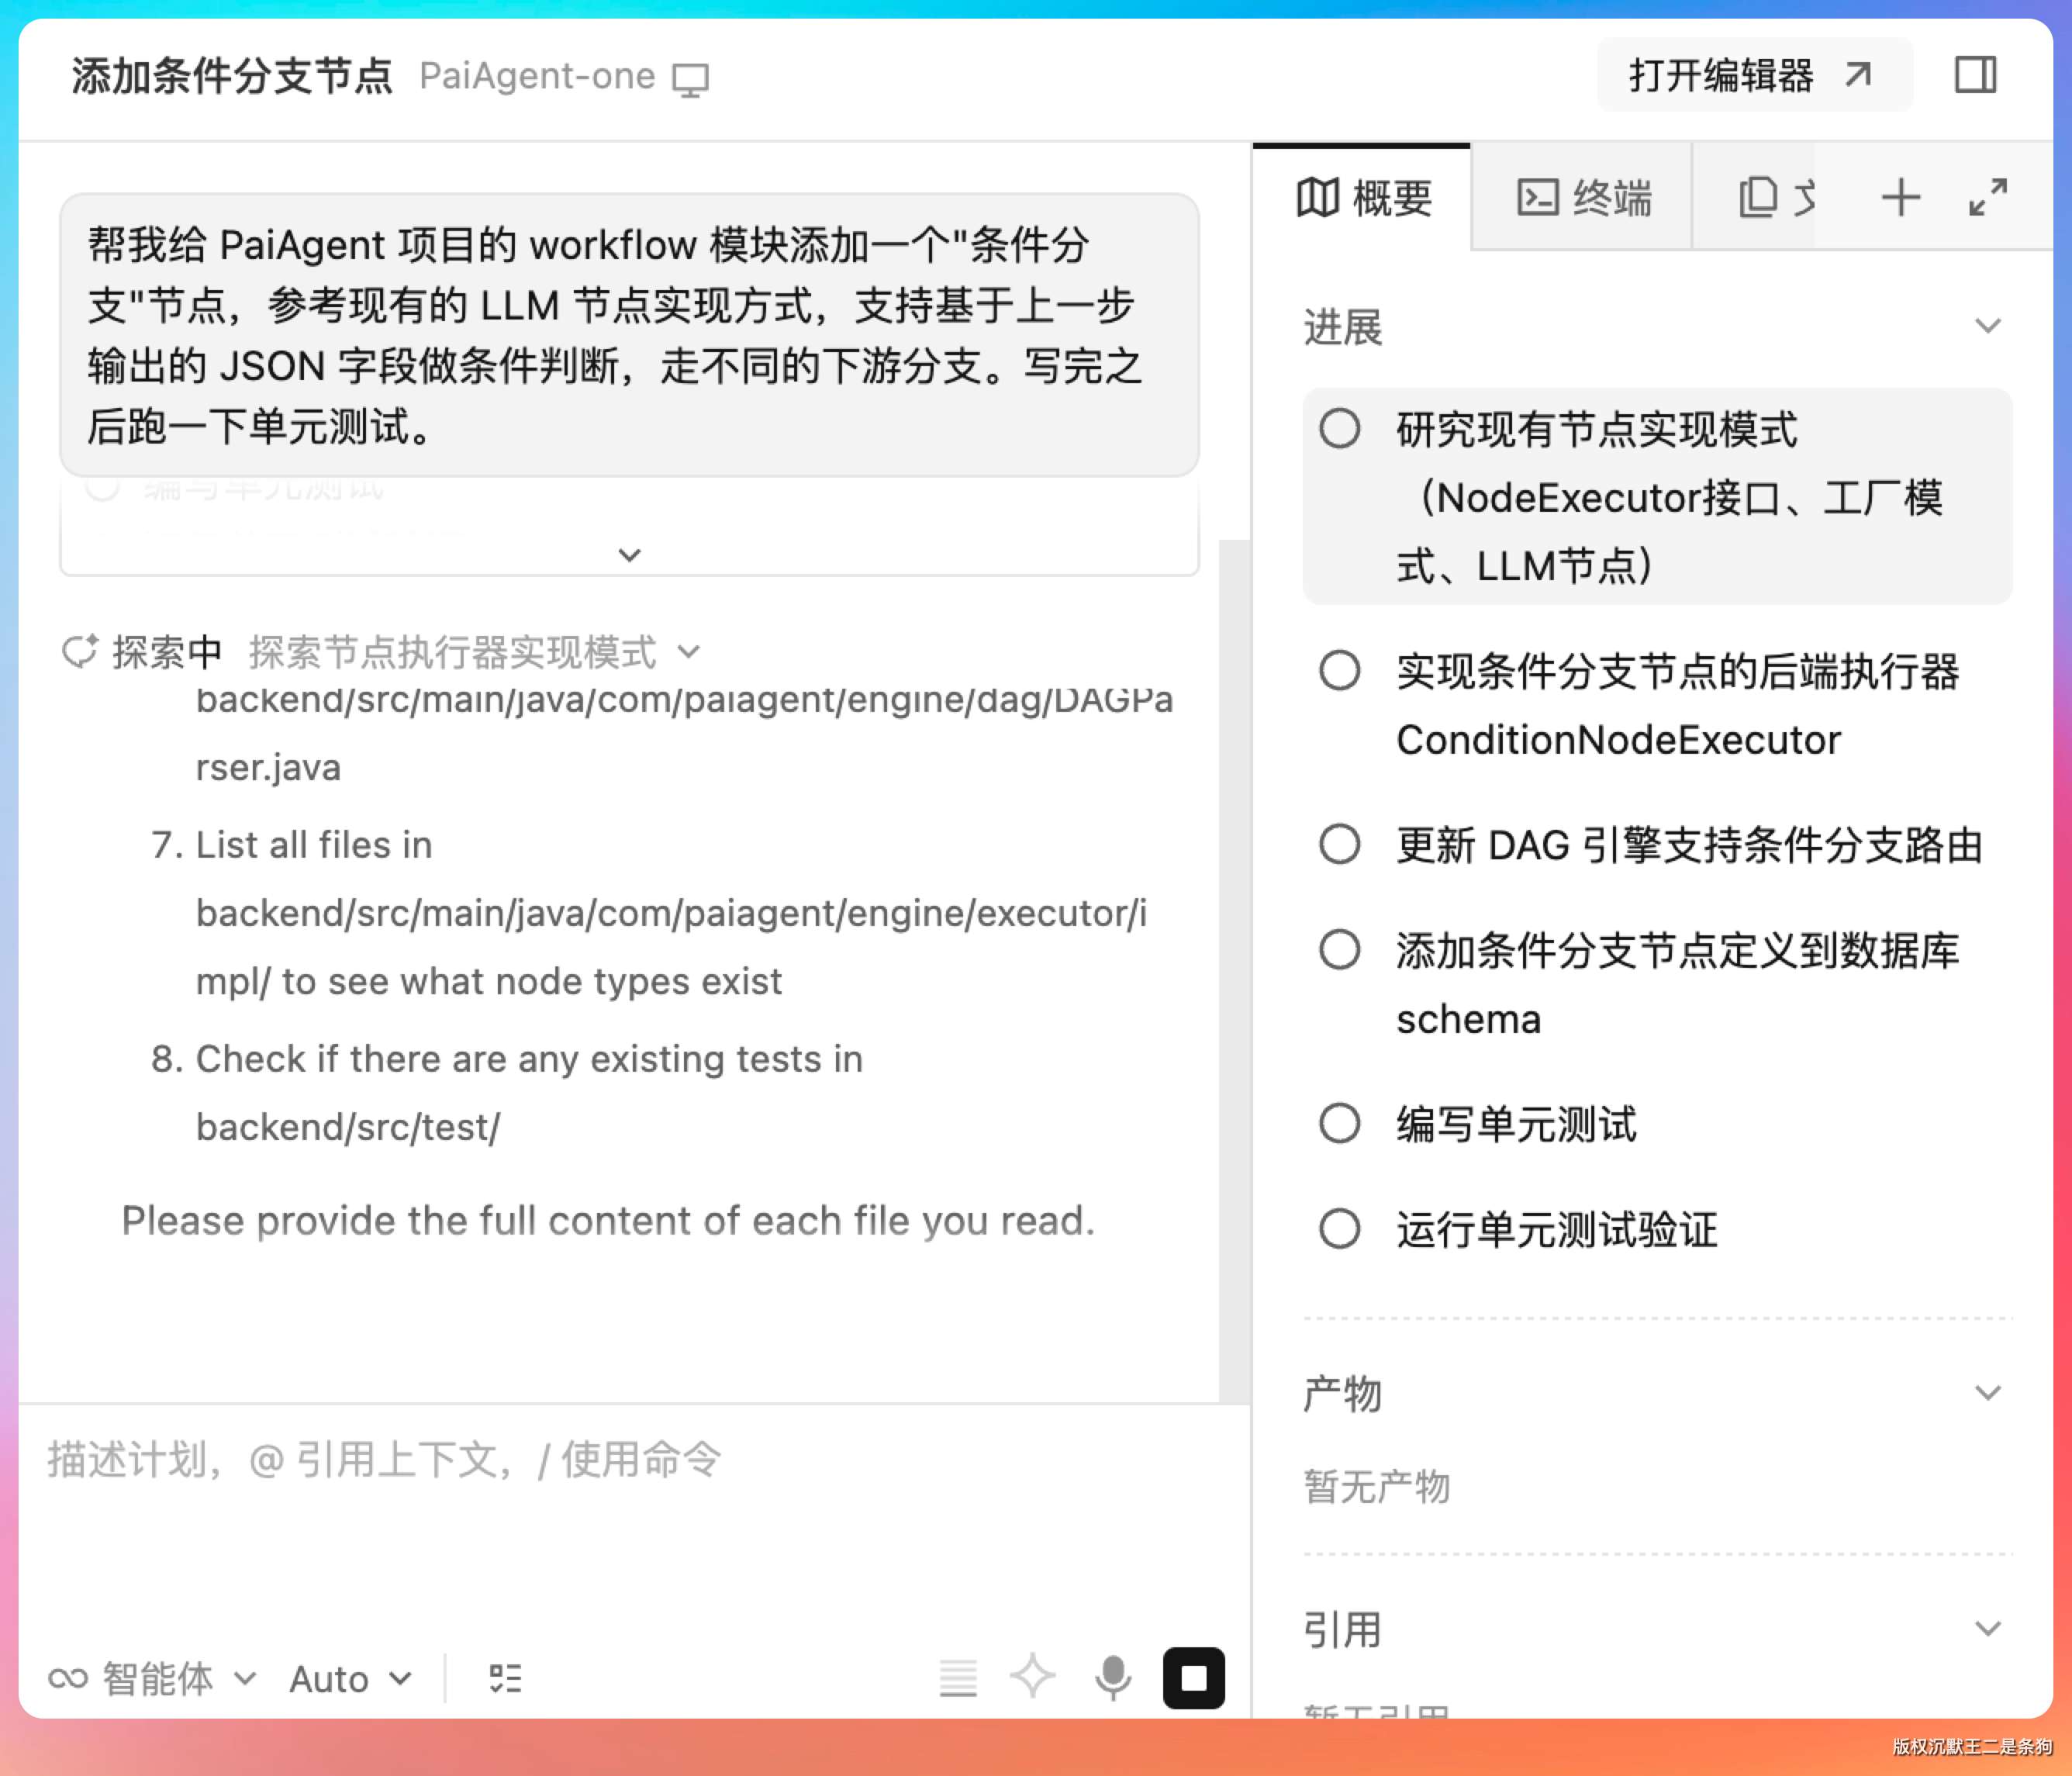Viewport: 2072px width, 1776px height.
Task: Click the infinity icon next to 智能体
Action: [x=68, y=1678]
